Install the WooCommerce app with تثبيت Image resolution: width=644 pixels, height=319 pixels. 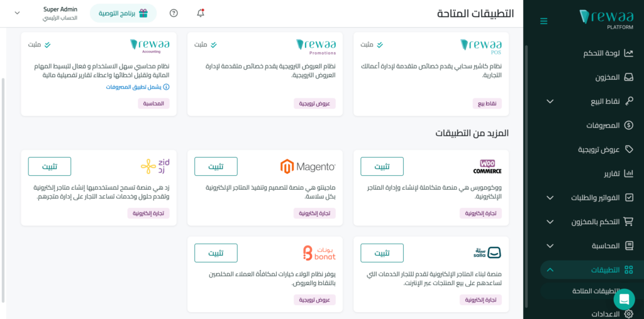pyautogui.click(x=382, y=166)
